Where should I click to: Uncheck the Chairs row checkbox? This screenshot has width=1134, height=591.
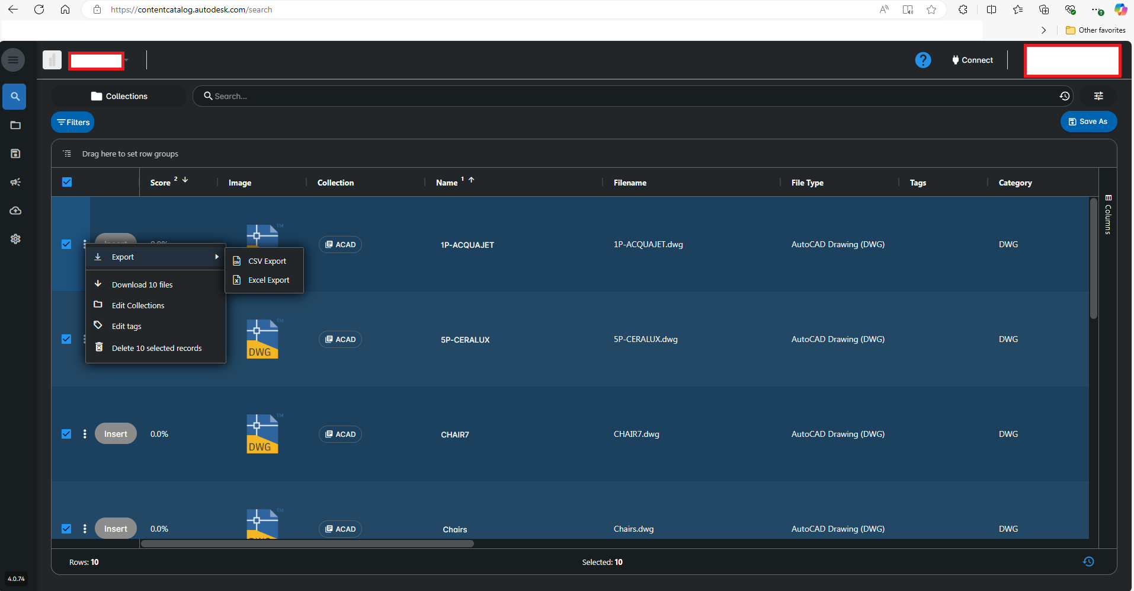pyautogui.click(x=66, y=529)
